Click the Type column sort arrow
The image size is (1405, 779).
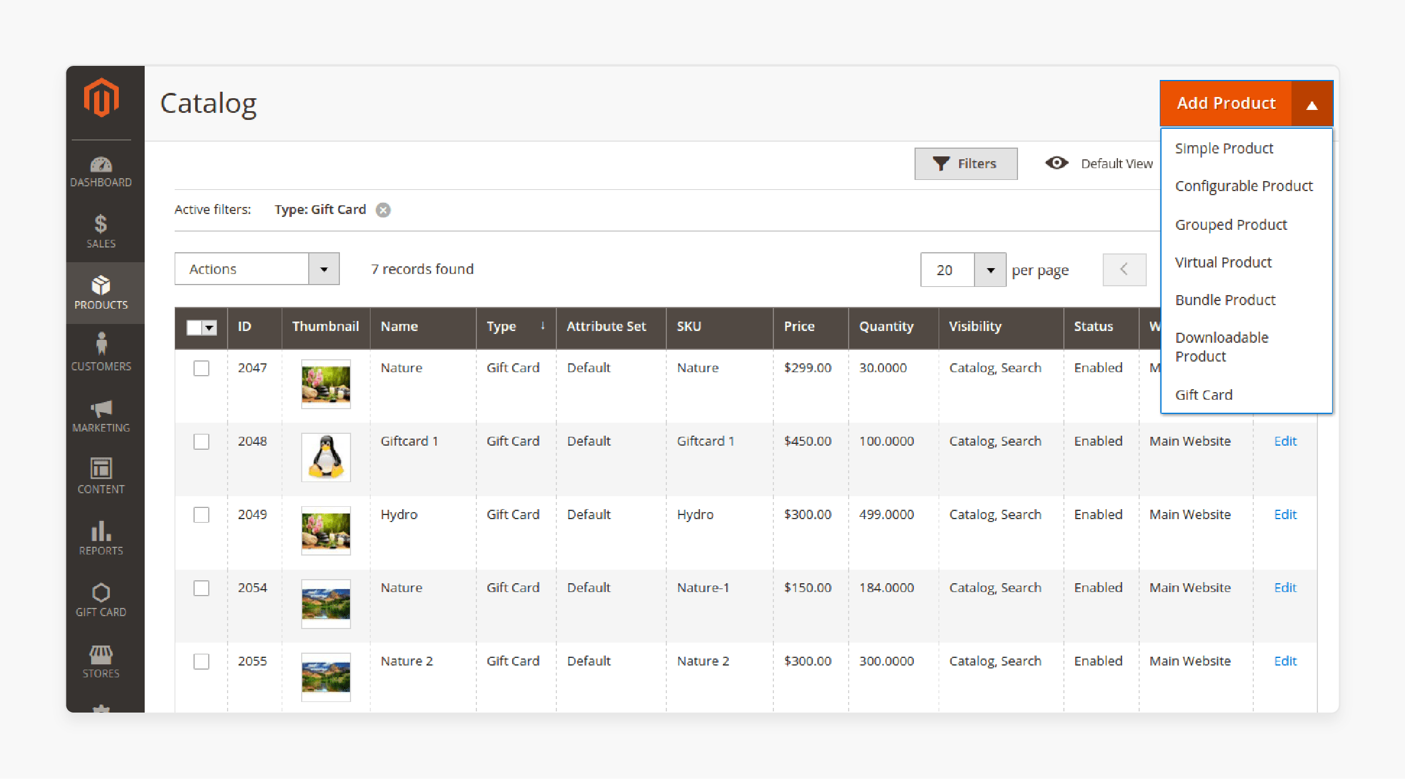tap(543, 326)
